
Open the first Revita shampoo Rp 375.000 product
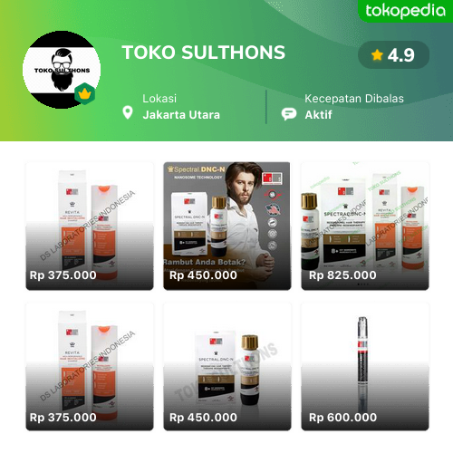[90, 226]
